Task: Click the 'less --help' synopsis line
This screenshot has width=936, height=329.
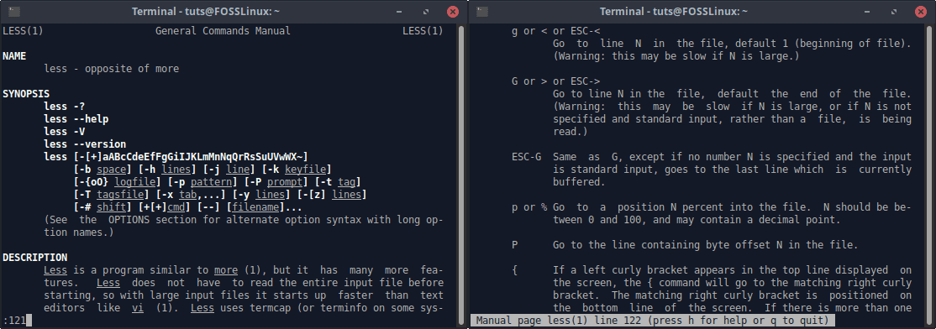Action: [x=76, y=119]
